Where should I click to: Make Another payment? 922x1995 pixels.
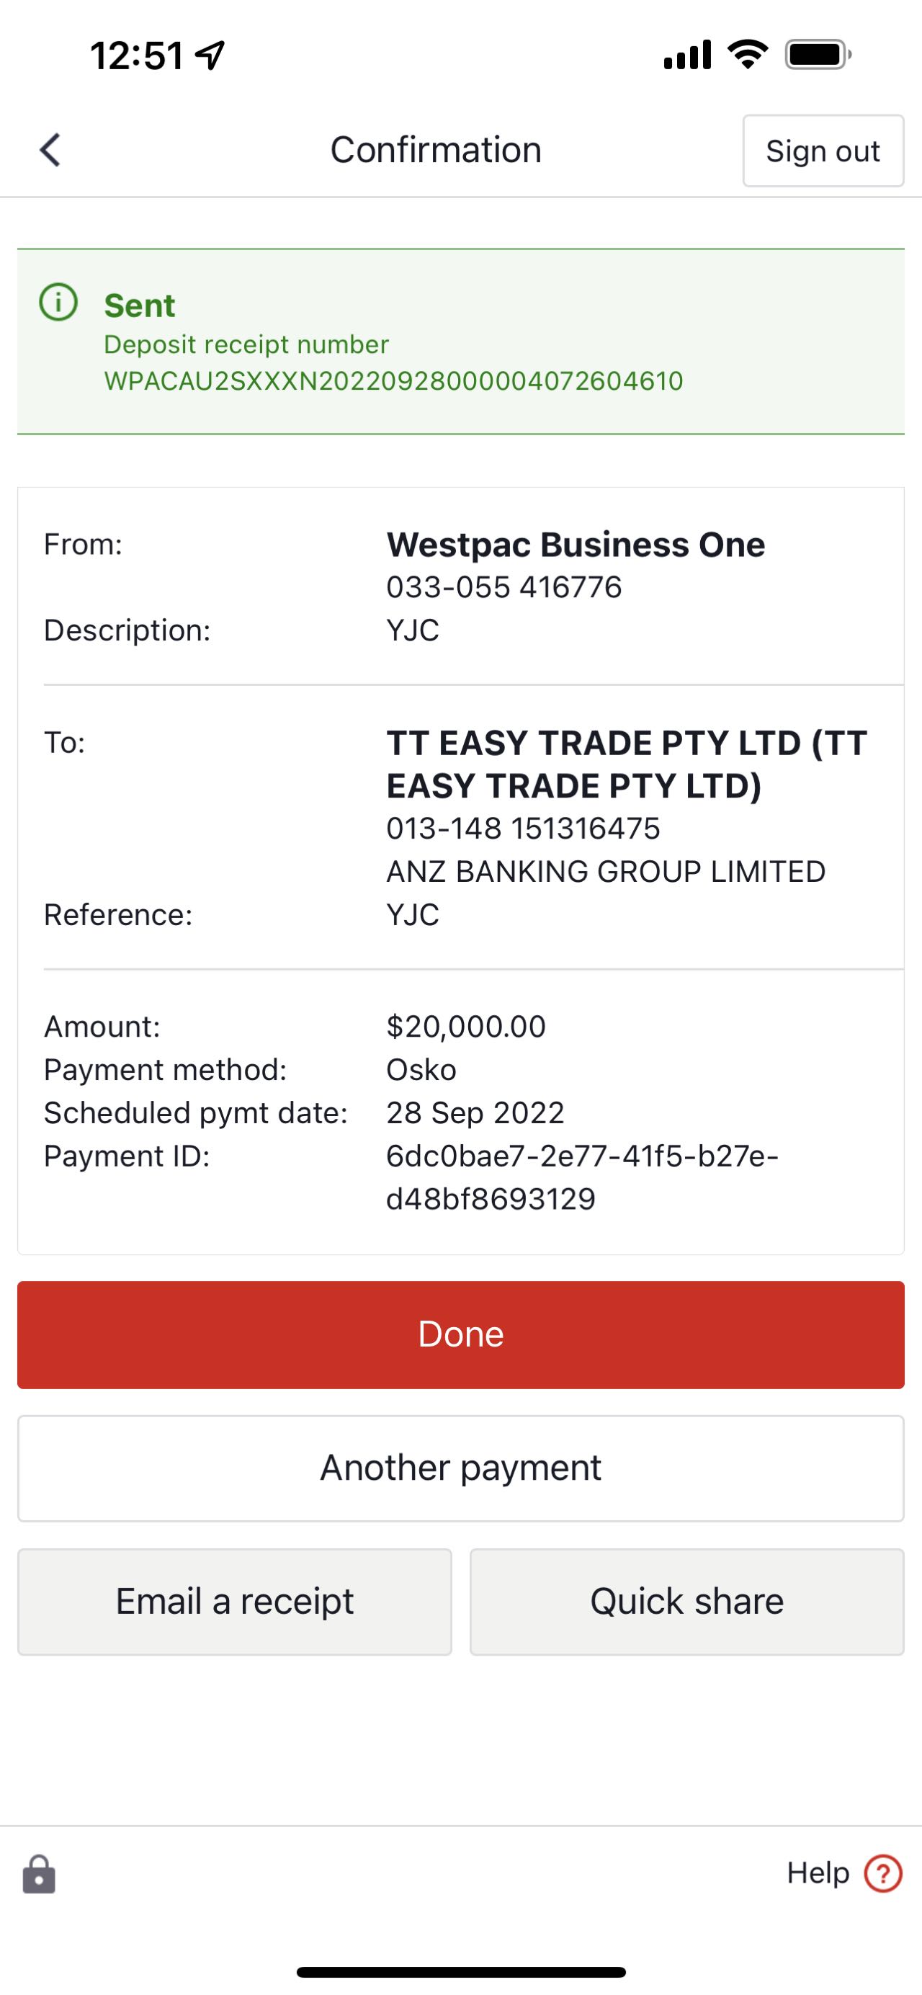click(460, 1468)
